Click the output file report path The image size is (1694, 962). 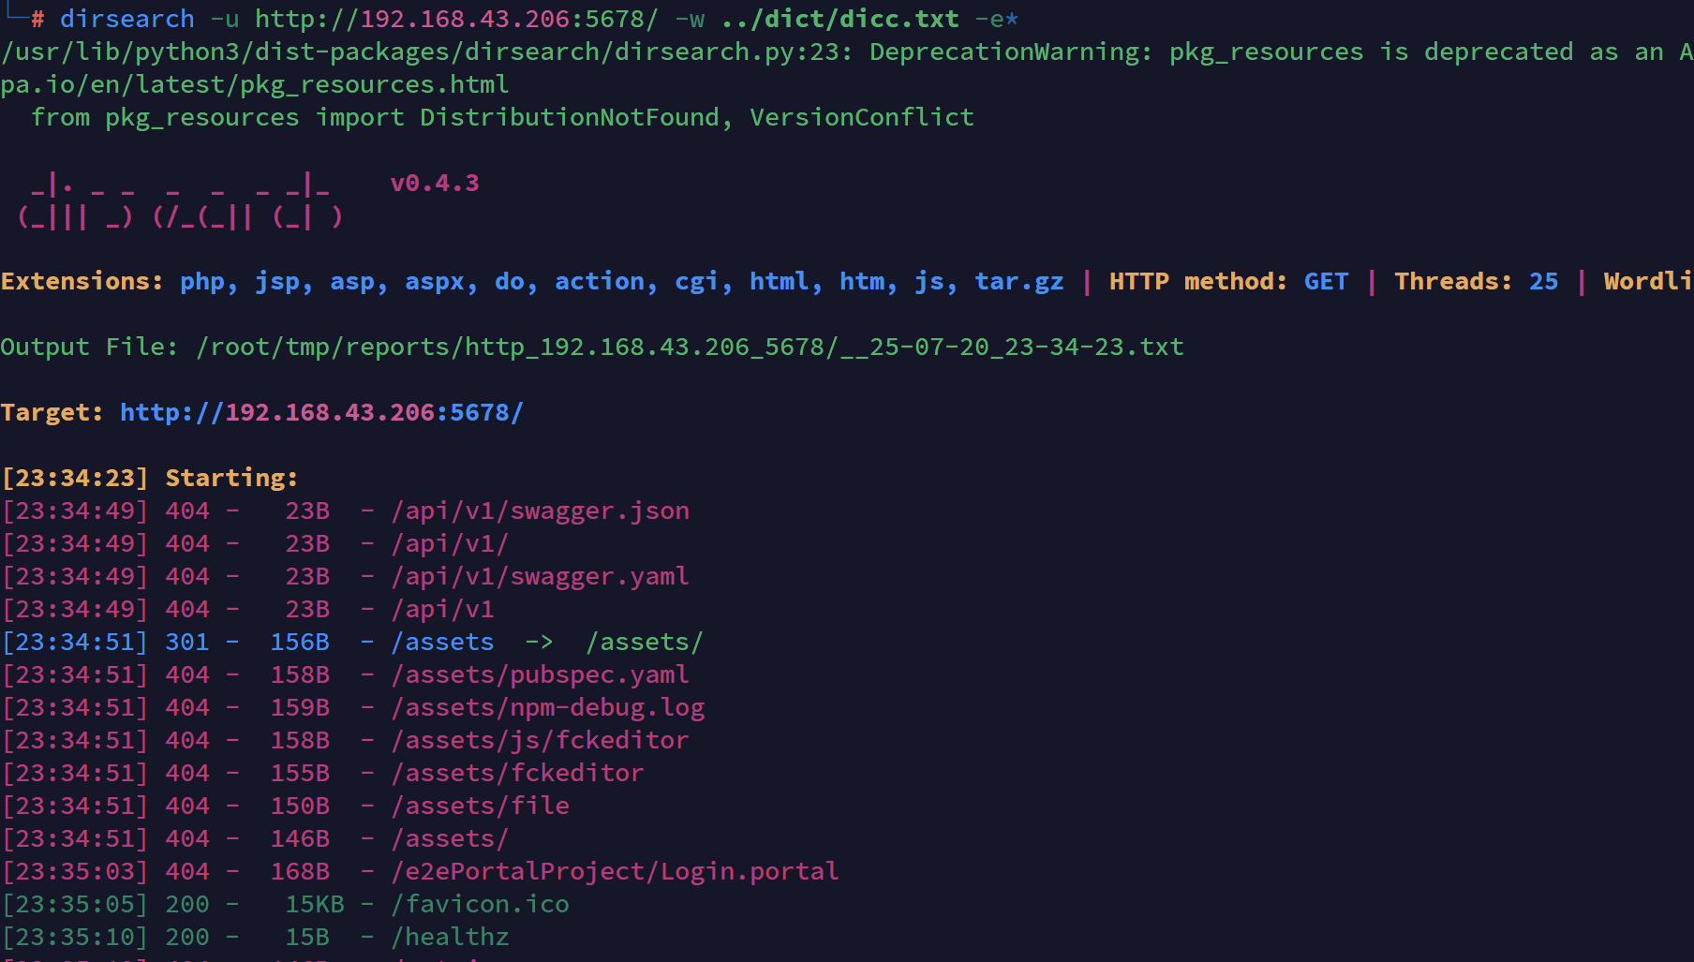(690, 347)
